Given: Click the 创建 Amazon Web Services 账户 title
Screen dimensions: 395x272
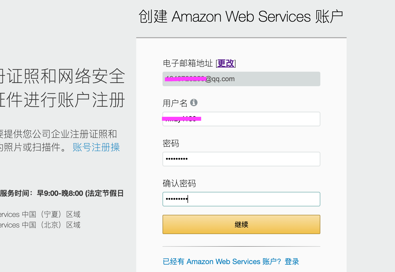Looking at the screenshot, I should [241, 17].
